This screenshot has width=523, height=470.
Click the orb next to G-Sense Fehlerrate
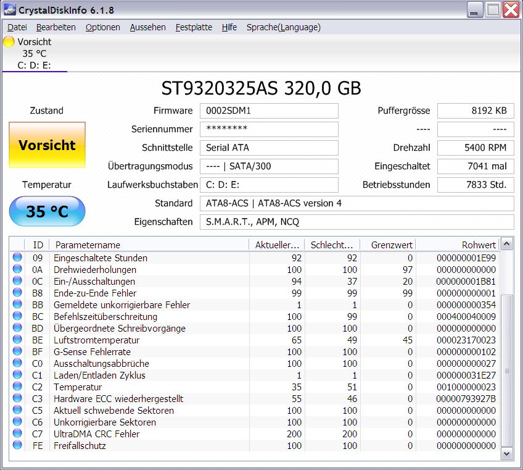17,351
